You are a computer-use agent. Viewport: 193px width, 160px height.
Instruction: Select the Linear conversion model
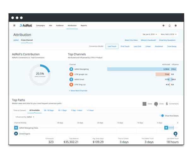148,46
